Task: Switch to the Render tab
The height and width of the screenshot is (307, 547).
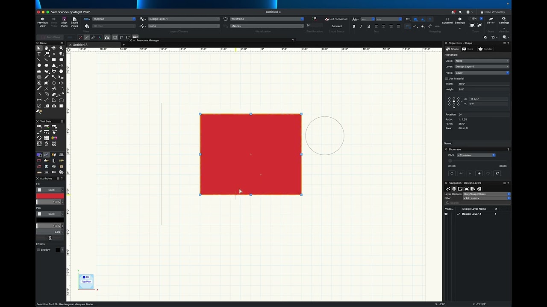Action: (x=485, y=49)
